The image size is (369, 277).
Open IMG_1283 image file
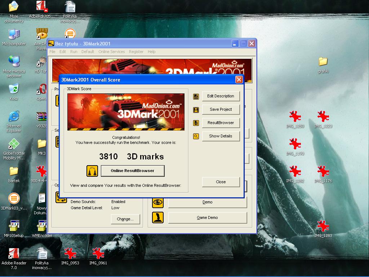click(x=323, y=229)
